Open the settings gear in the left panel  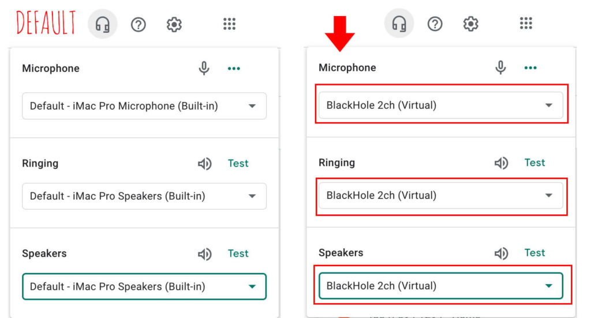pos(174,25)
